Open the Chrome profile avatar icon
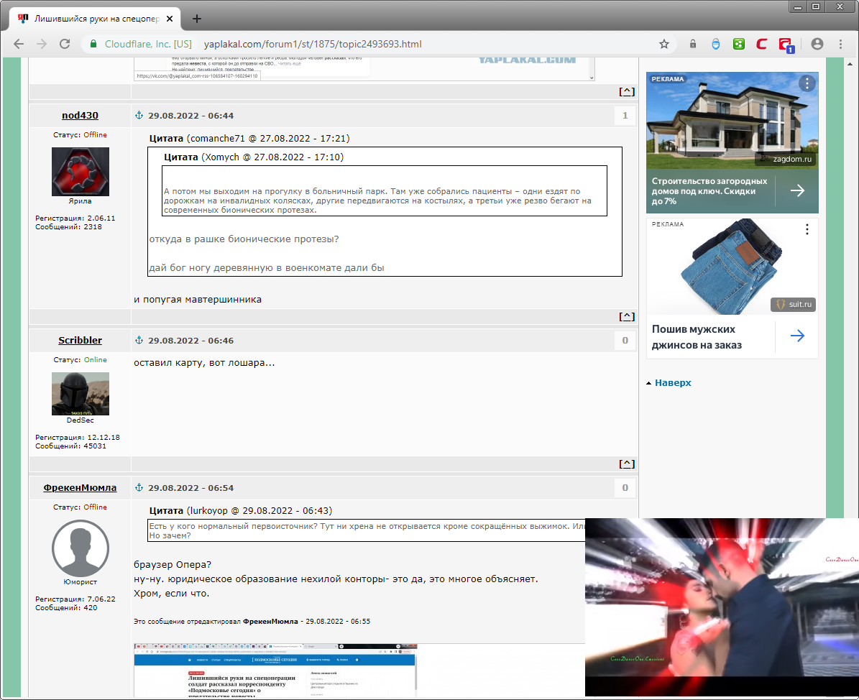Screen dimensions: 859x700 817,44
